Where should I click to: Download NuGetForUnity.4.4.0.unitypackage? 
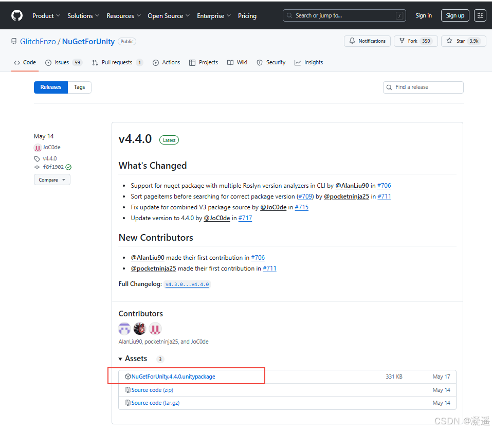[x=173, y=377]
